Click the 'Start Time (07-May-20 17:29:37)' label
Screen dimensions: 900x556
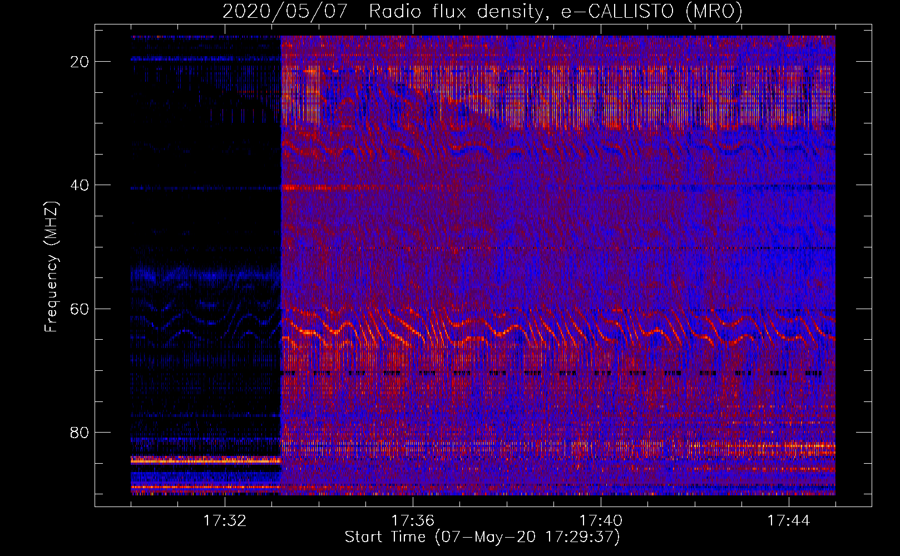pos(482,537)
